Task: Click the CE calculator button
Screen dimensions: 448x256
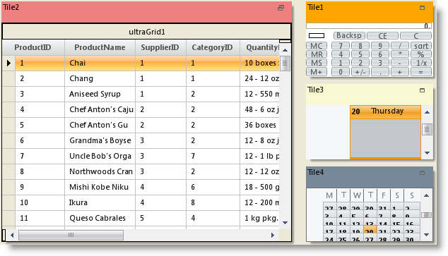Action: pos(382,36)
